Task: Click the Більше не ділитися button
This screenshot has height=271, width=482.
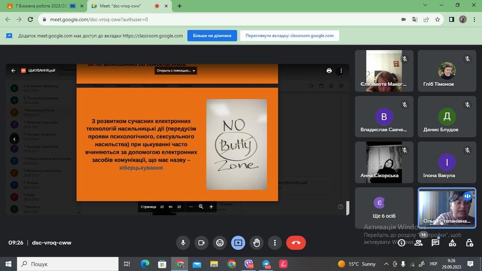Action: click(212, 36)
